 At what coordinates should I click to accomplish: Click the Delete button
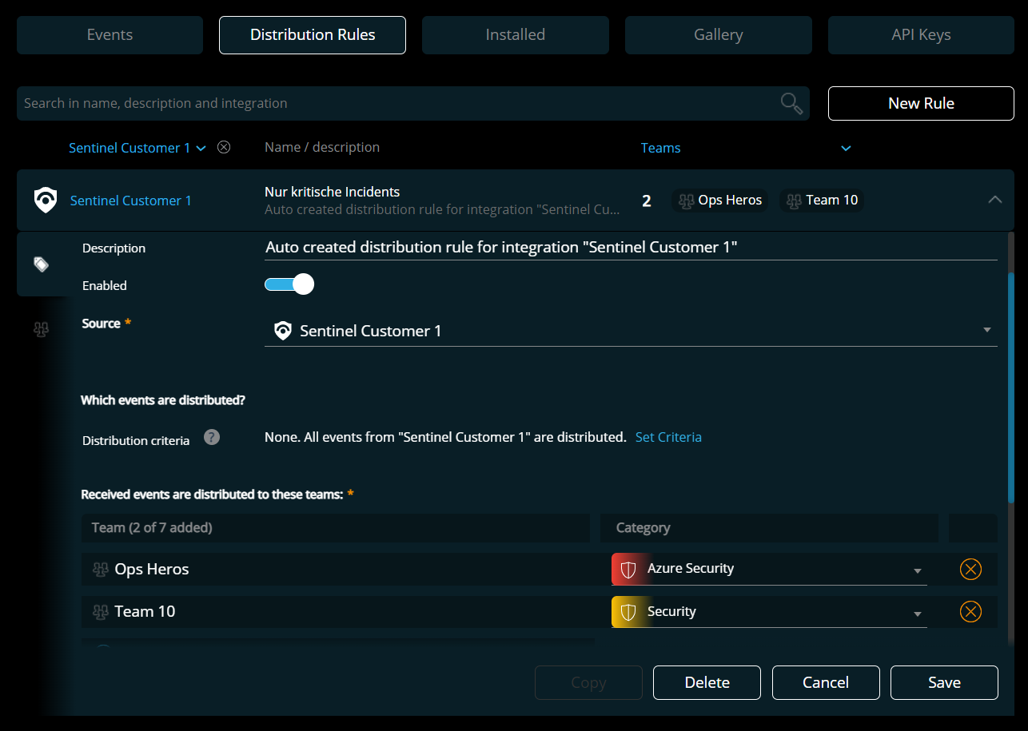(x=707, y=682)
